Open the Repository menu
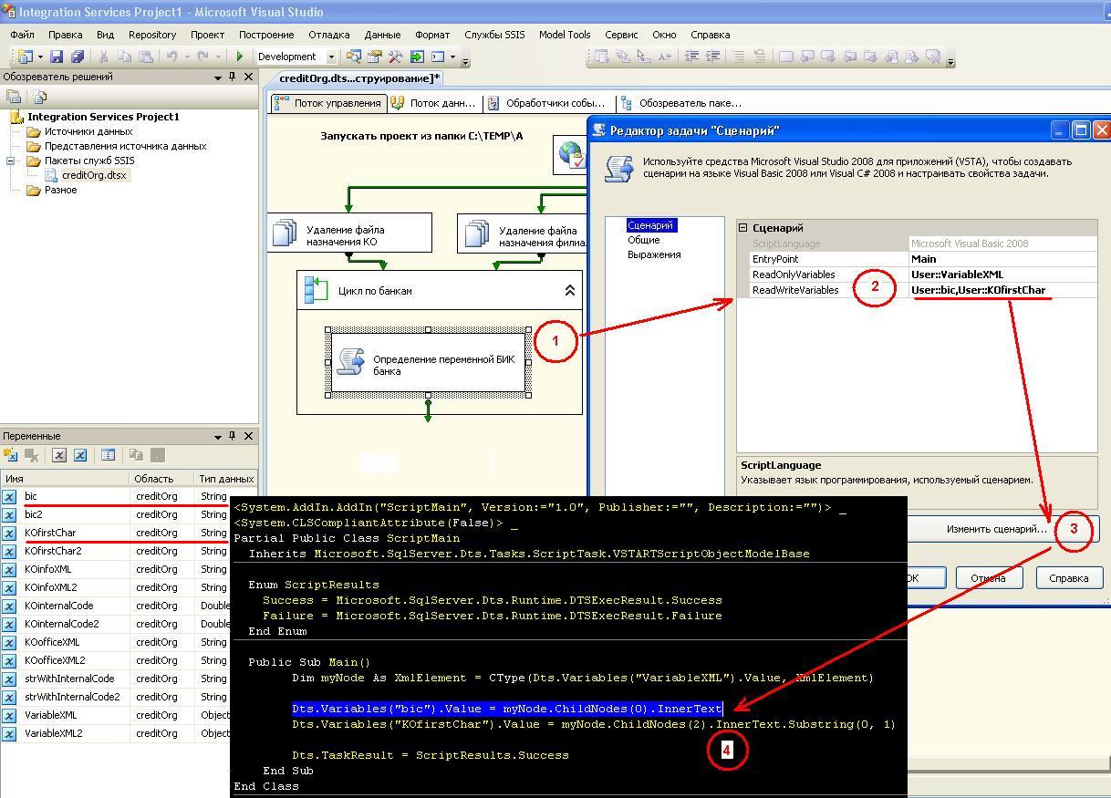 (x=152, y=35)
